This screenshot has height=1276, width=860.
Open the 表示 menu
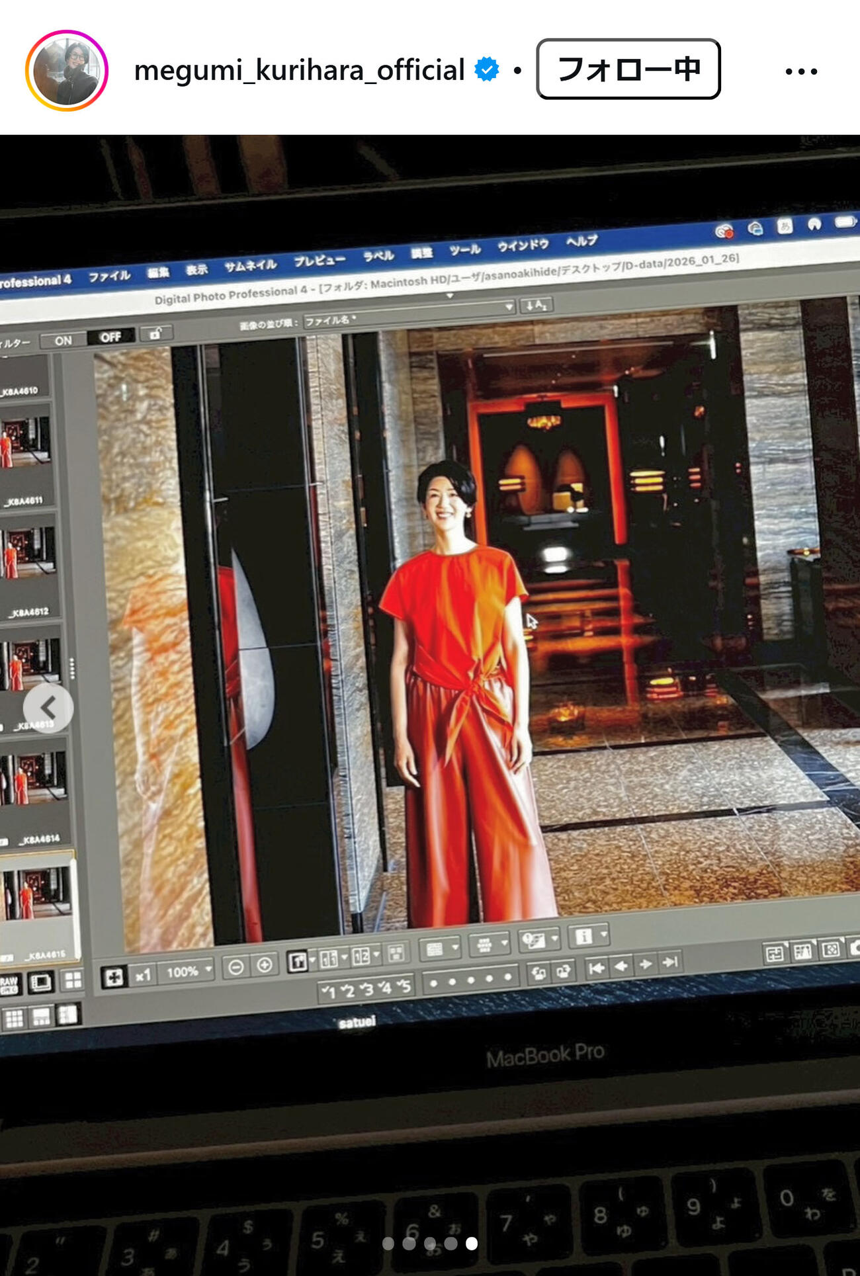click(x=196, y=269)
